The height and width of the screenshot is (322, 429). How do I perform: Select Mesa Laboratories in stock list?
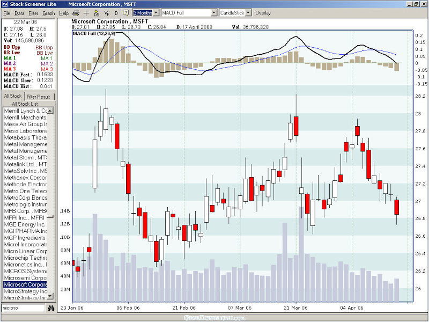click(x=25, y=131)
